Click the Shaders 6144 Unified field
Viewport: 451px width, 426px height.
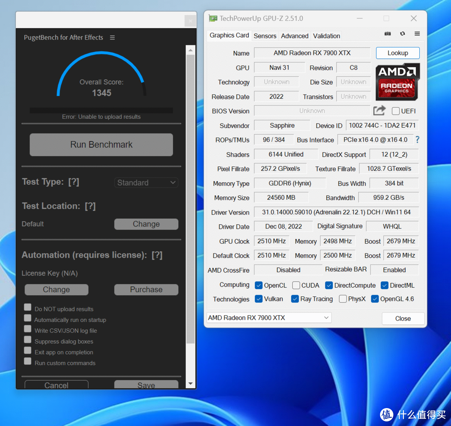pyautogui.click(x=286, y=155)
